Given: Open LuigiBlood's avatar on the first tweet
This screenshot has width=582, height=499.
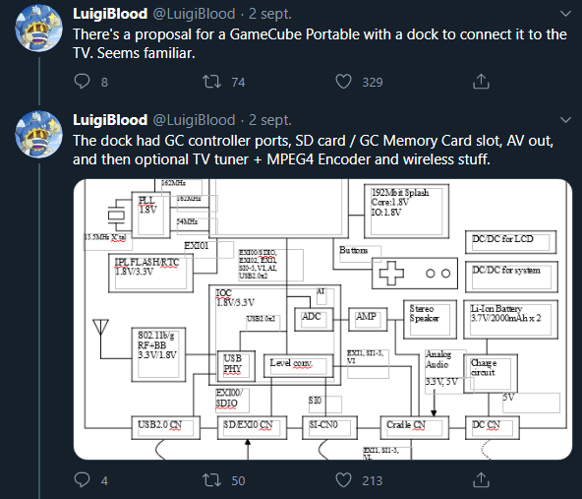Looking at the screenshot, I should tap(38, 28).
